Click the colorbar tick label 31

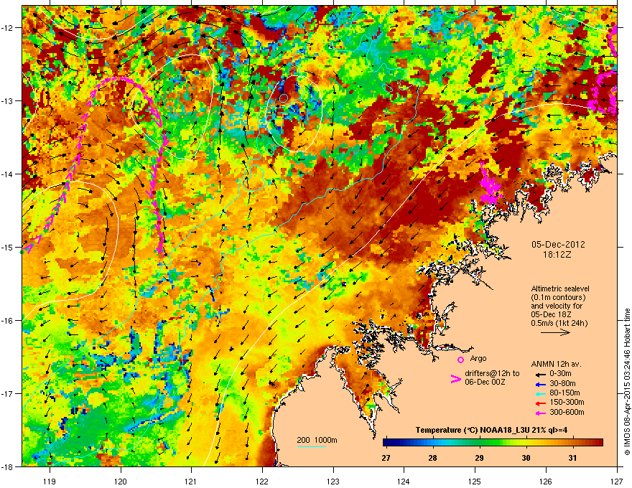tap(572, 458)
